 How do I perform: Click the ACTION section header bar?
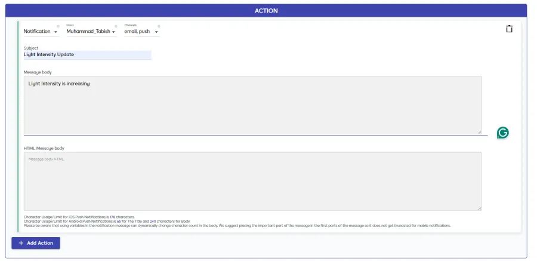pyautogui.click(x=266, y=11)
